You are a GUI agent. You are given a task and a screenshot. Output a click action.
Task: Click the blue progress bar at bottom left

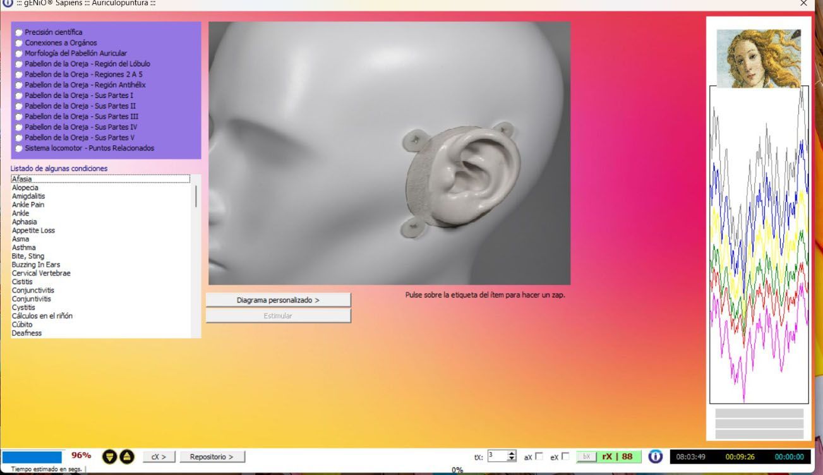pos(32,456)
